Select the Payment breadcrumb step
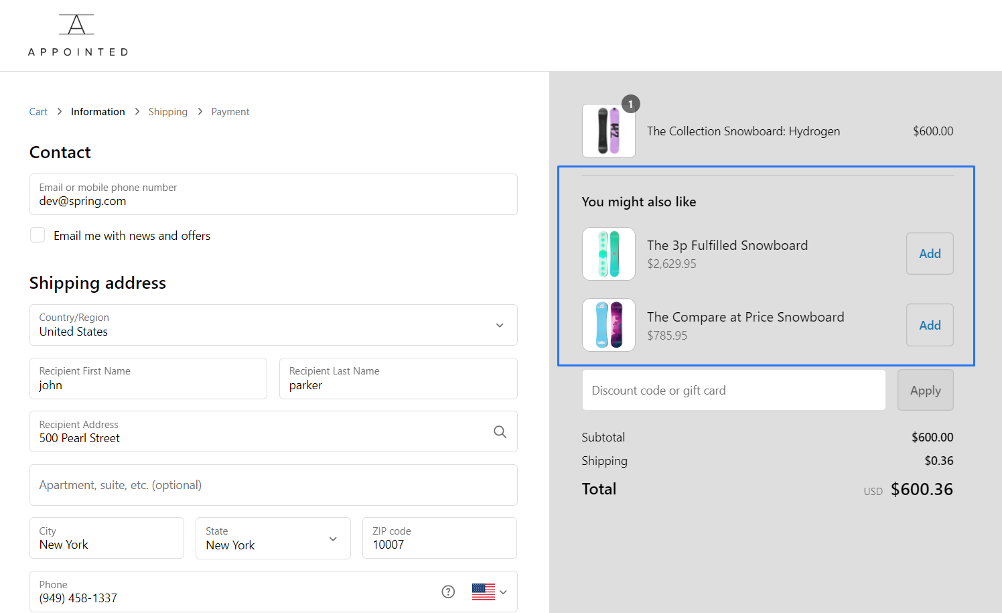 (230, 112)
